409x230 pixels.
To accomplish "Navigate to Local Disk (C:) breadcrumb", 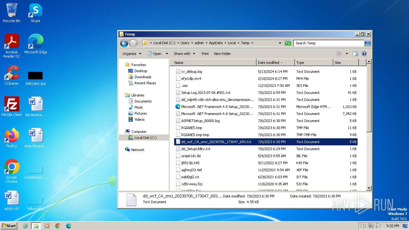I will (x=164, y=43).
